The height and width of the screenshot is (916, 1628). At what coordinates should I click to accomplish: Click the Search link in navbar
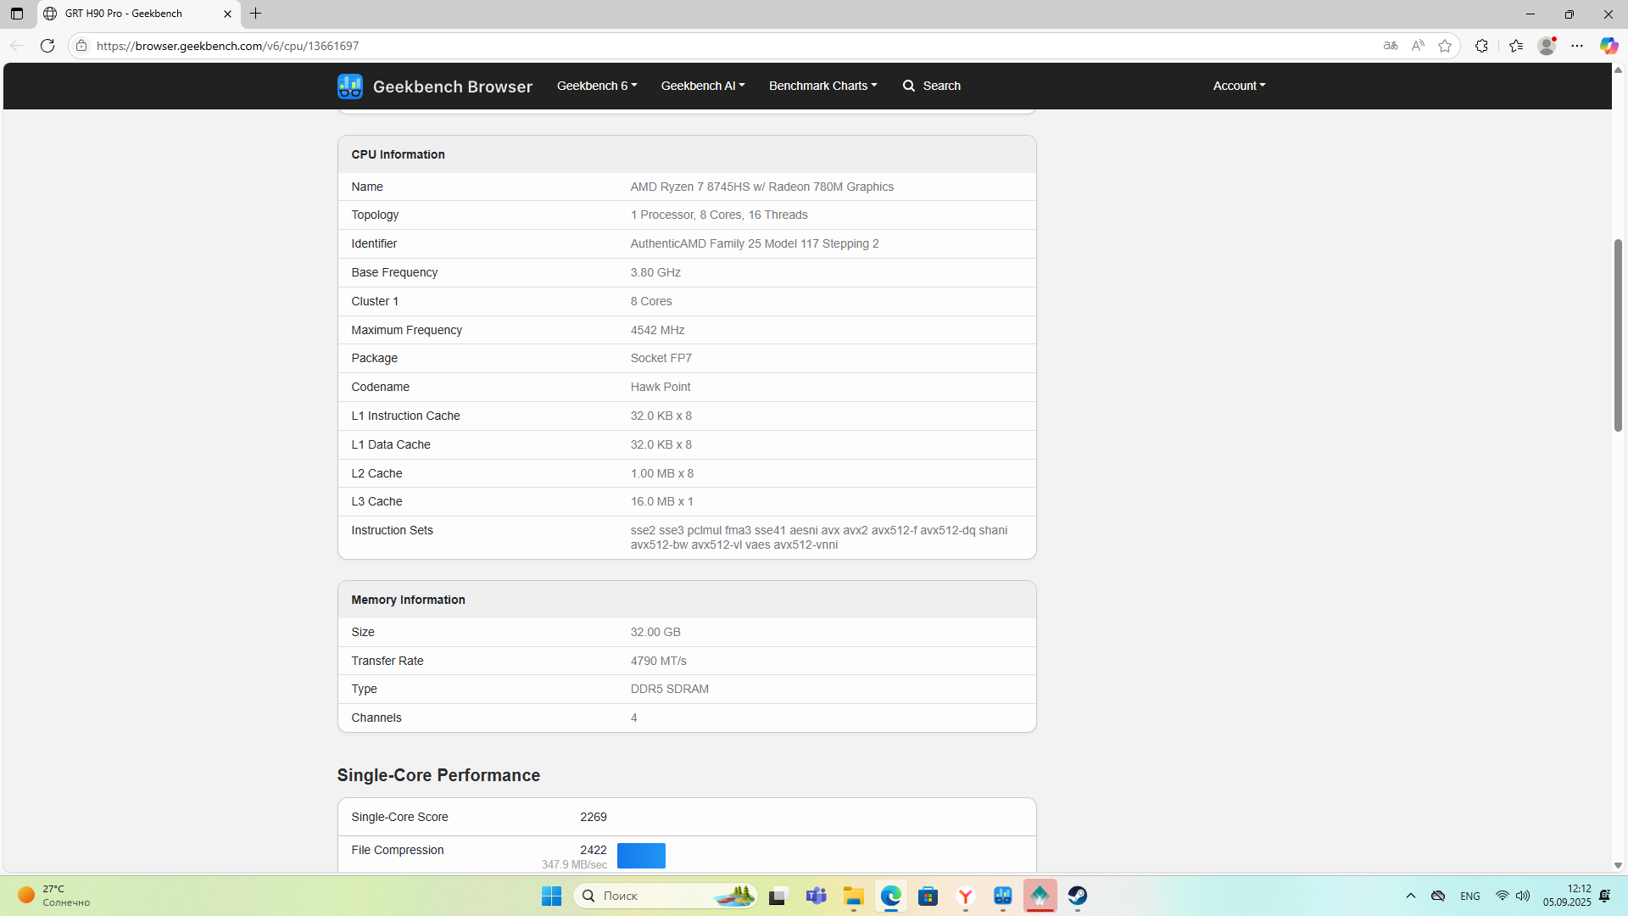click(x=931, y=86)
